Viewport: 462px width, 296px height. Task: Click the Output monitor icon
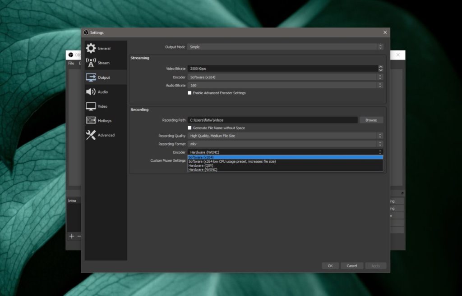pos(91,77)
